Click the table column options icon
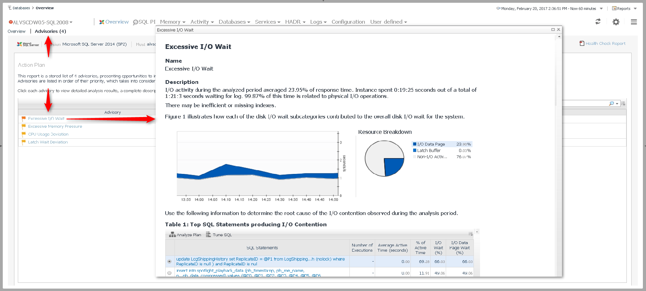 pos(470,234)
